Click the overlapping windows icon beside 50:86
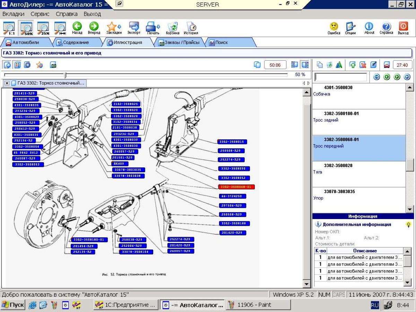The width and height of the screenshot is (416, 312). [257, 65]
